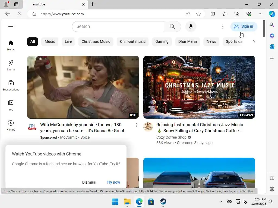Image resolution: width=278 pixels, height=208 pixels.
Task: Add an app to Edge sidebar
Action: [272, 58]
